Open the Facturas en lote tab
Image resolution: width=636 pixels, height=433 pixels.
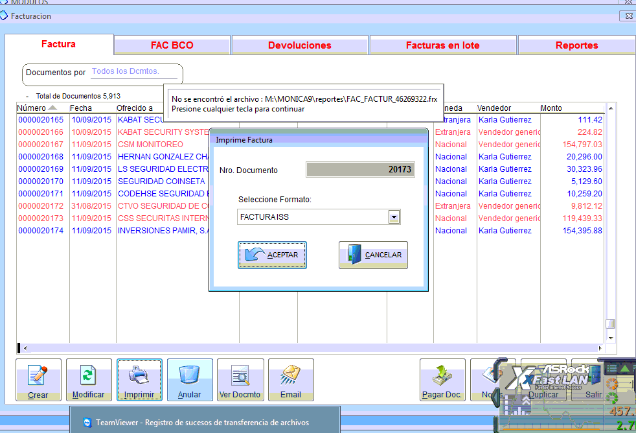443,45
